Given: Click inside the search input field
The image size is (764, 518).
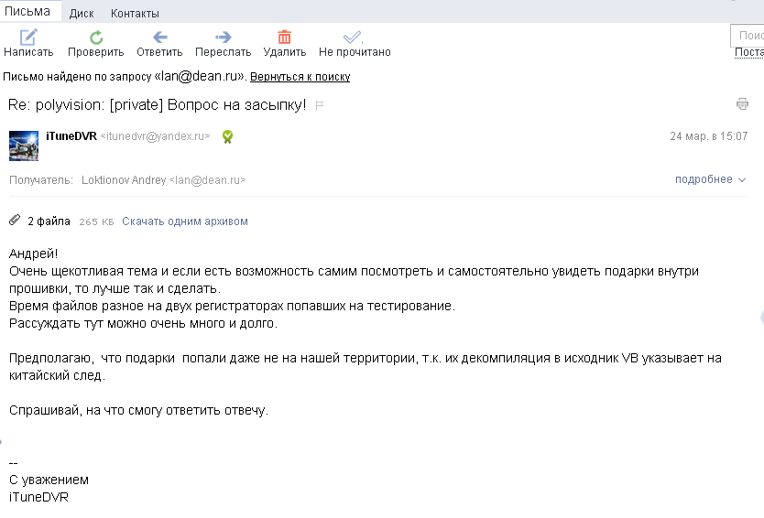Looking at the screenshot, I should click(747, 35).
